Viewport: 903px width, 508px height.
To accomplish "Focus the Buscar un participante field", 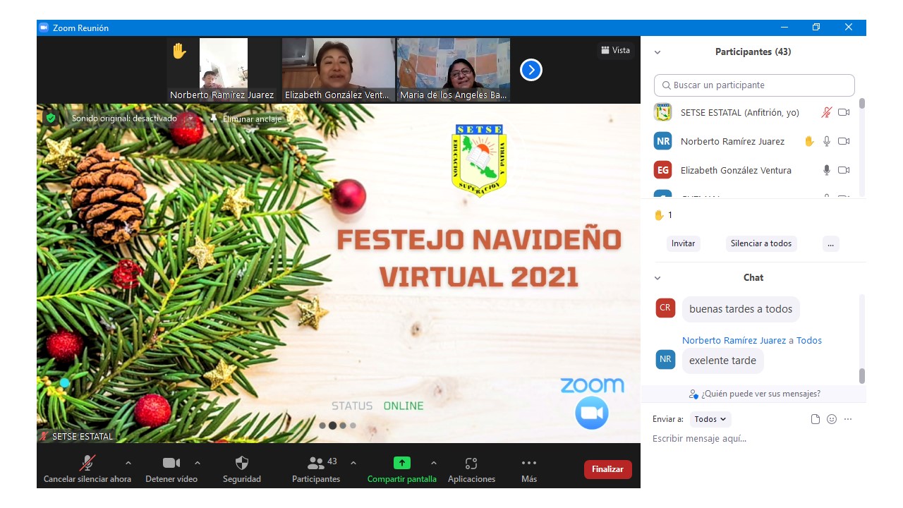I will (754, 85).
